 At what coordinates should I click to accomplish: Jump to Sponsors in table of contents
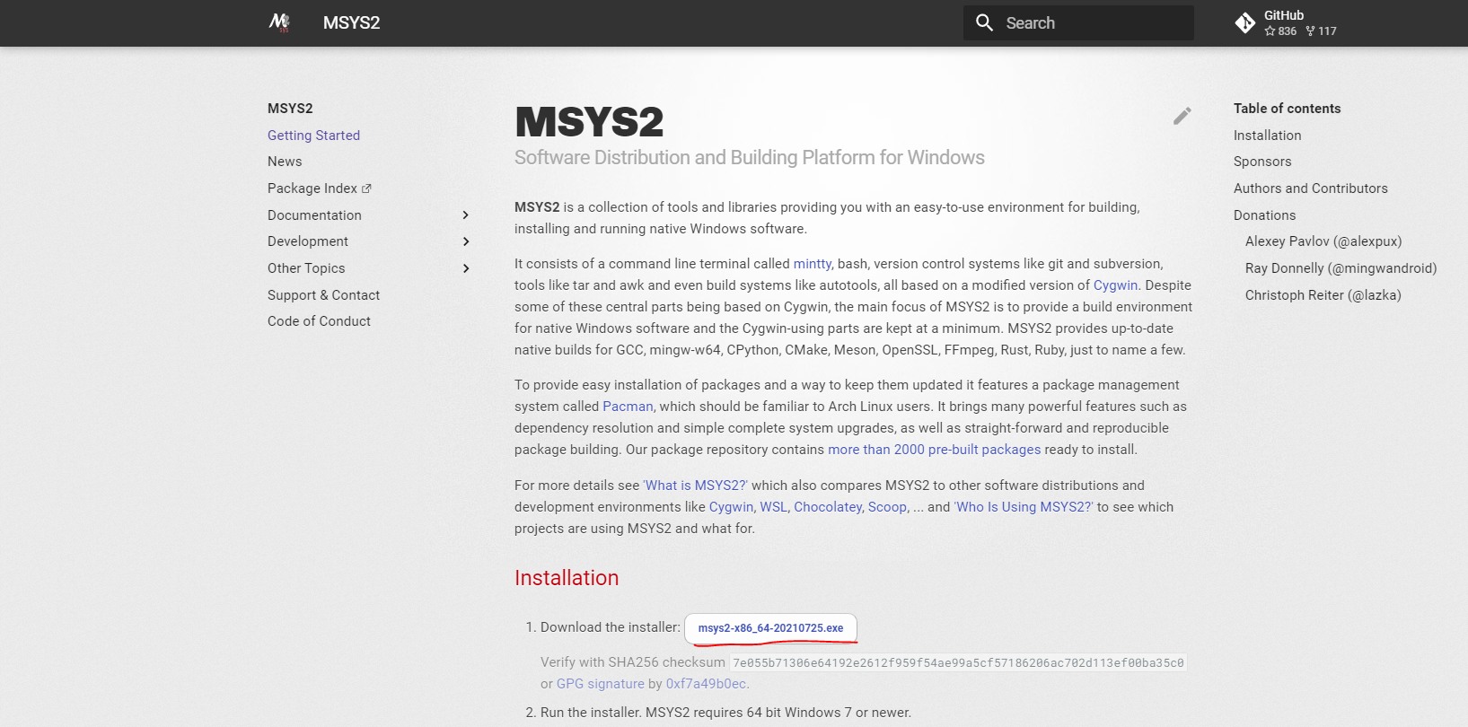point(1262,162)
